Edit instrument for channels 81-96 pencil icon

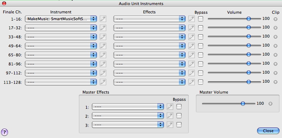103,64
